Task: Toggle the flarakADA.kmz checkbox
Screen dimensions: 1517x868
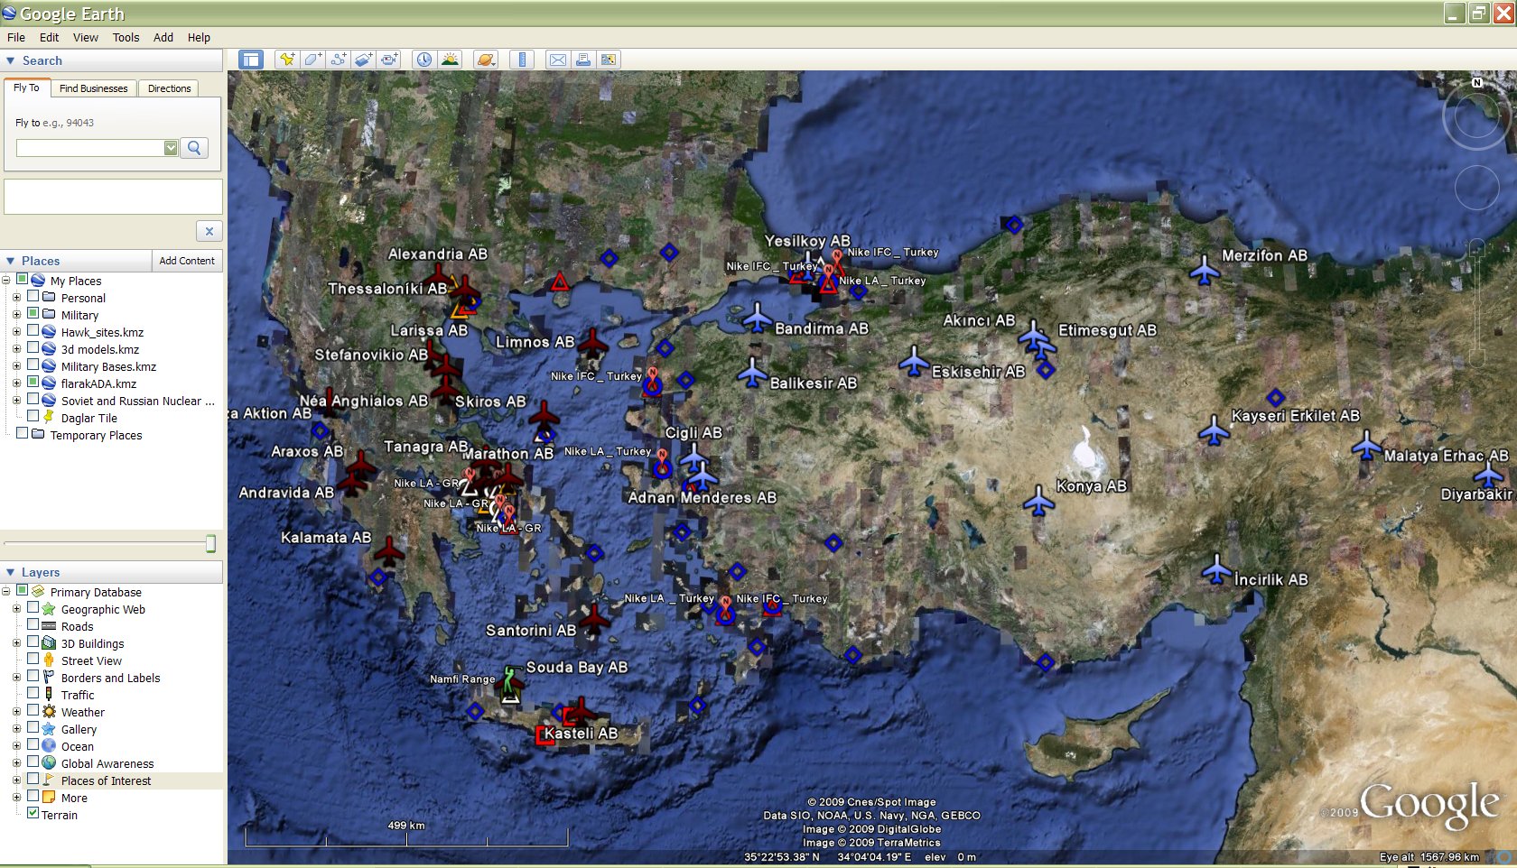Action: (33, 383)
